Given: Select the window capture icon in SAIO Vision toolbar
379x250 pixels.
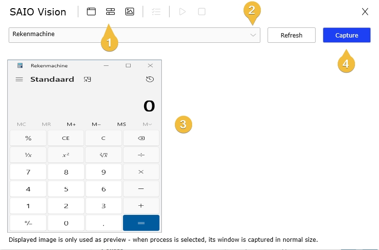Looking at the screenshot, I should pos(91,12).
